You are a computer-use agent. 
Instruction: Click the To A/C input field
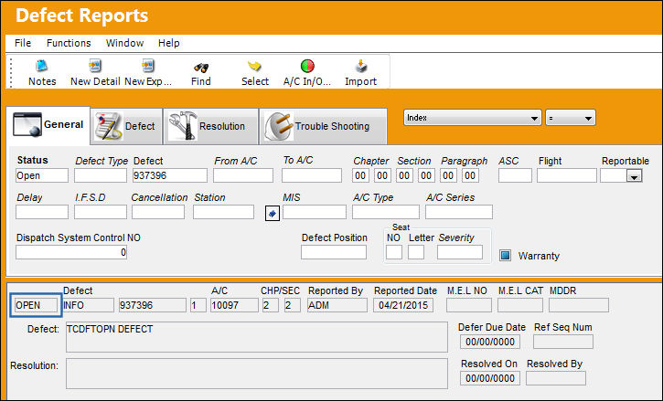(x=312, y=175)
